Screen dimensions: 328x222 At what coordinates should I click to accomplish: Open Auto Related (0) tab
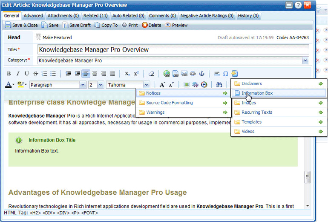point(128,16)
